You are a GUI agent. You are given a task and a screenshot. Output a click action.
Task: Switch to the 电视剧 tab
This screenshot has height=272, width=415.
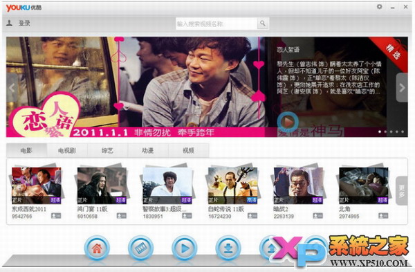click(x=67, y=150)
